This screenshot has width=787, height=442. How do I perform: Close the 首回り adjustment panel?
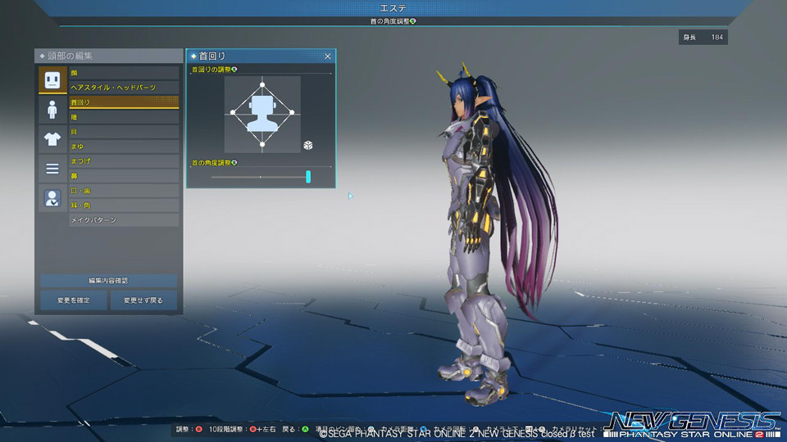328,56
